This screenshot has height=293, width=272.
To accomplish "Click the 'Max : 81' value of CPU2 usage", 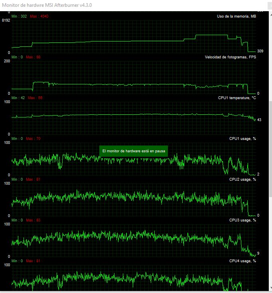I will click(x=33, y=179).
